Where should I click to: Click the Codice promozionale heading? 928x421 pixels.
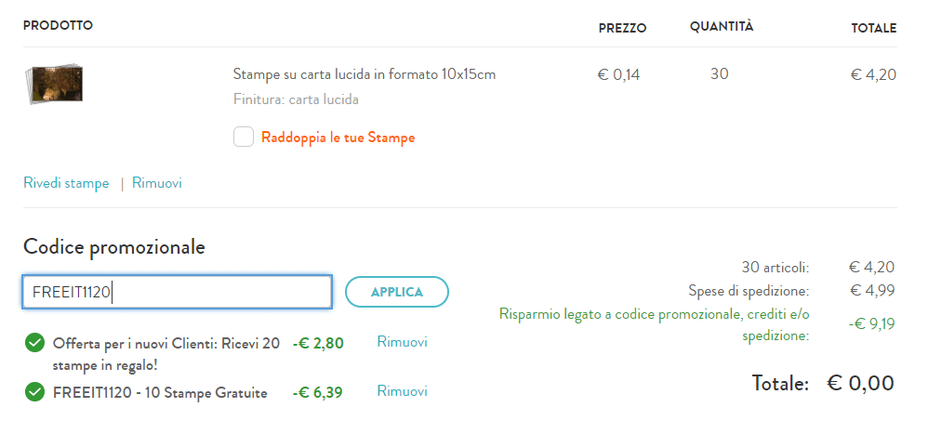(113, 247)
